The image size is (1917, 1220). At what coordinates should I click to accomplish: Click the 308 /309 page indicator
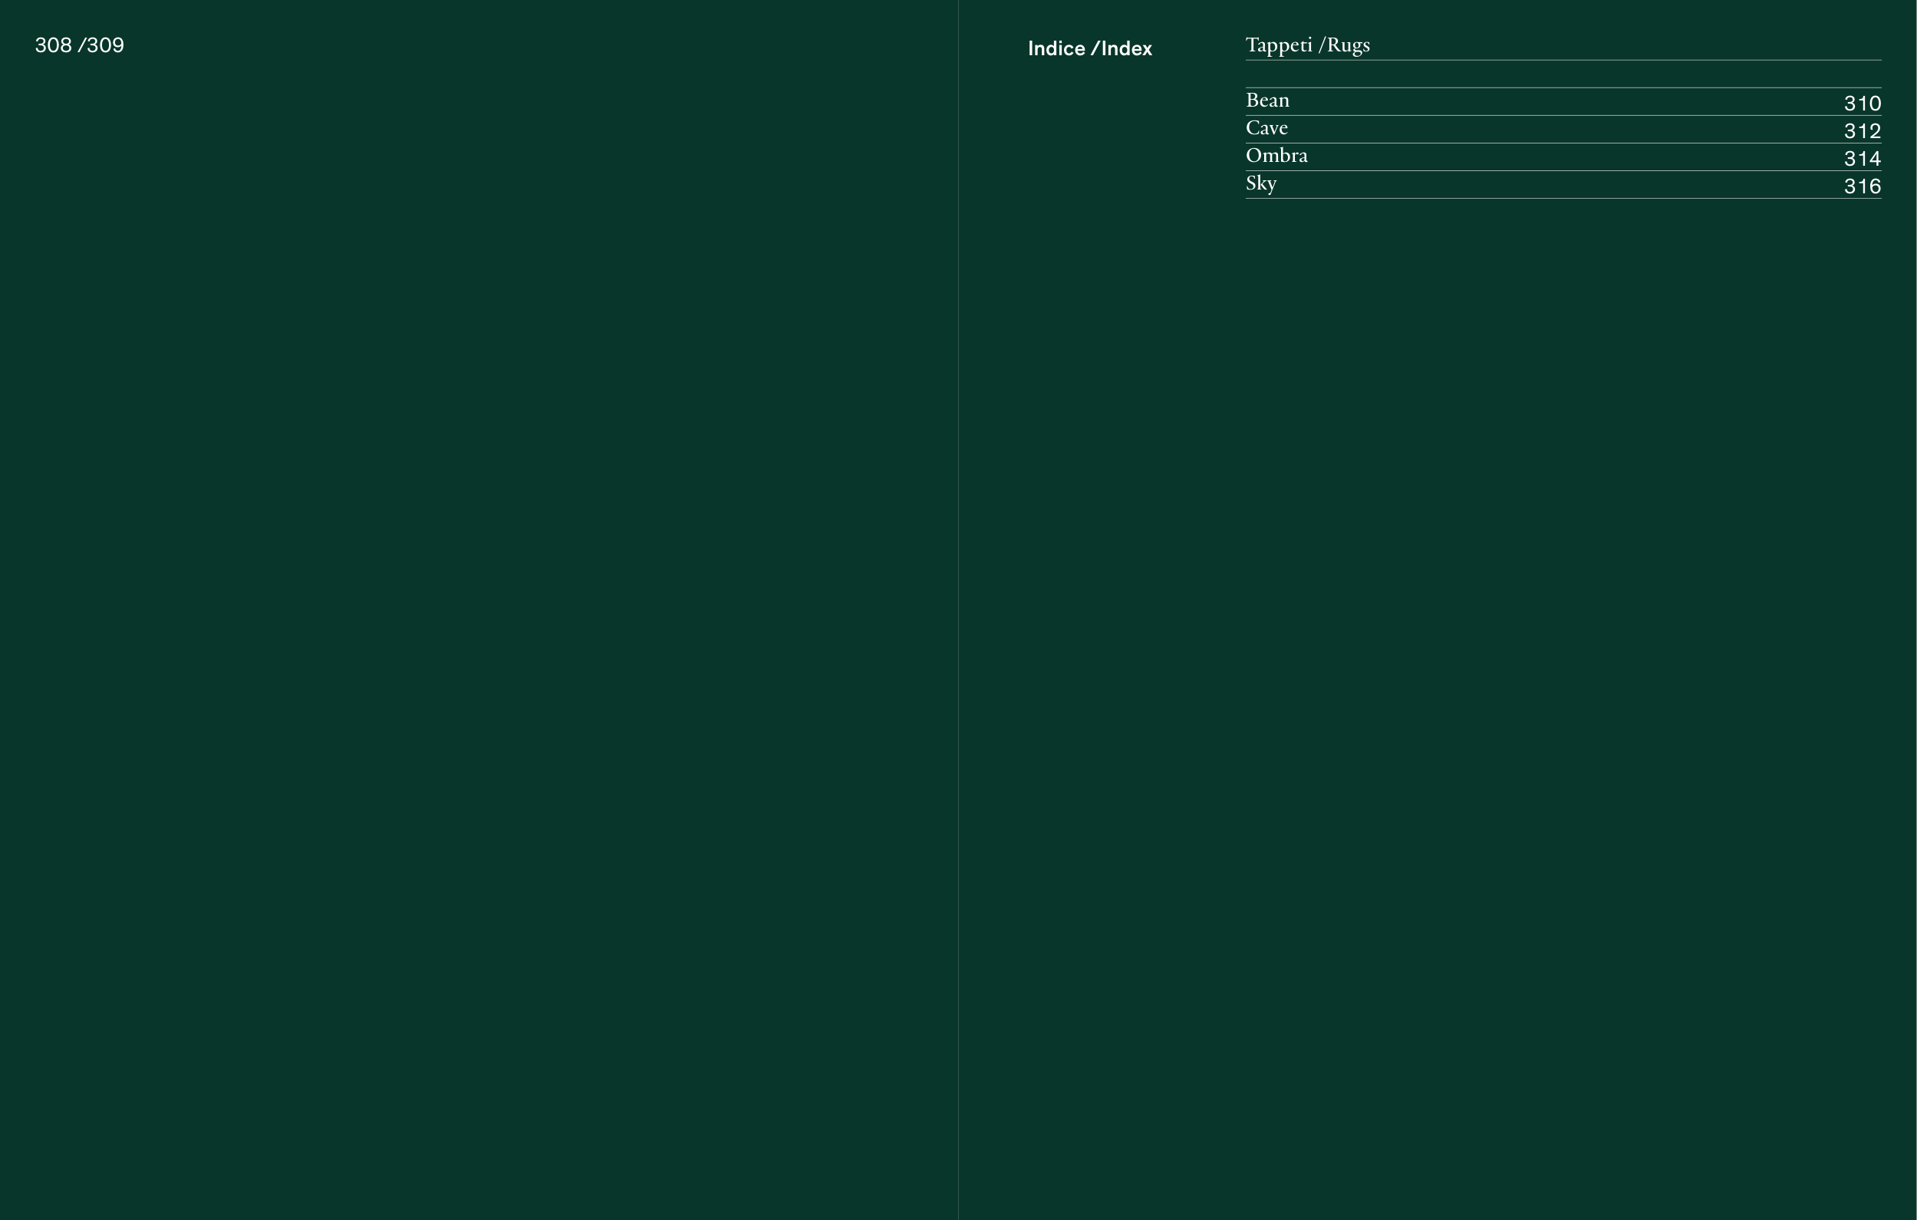click(80, 45)
